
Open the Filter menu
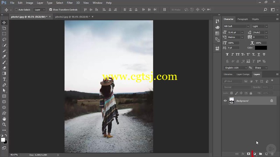70,3
